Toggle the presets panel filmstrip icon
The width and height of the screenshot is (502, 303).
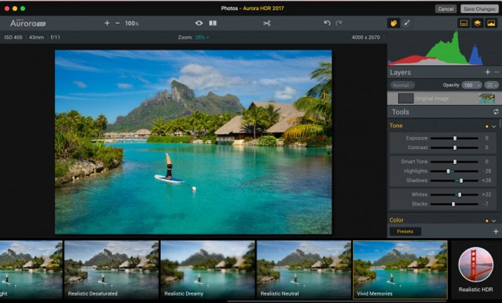464,23
